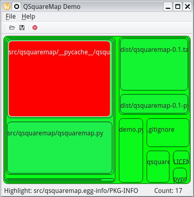The height and width of the screenshot is (197, 194).
Task: Click the Count: 17 status text
Action: (168, 191)
